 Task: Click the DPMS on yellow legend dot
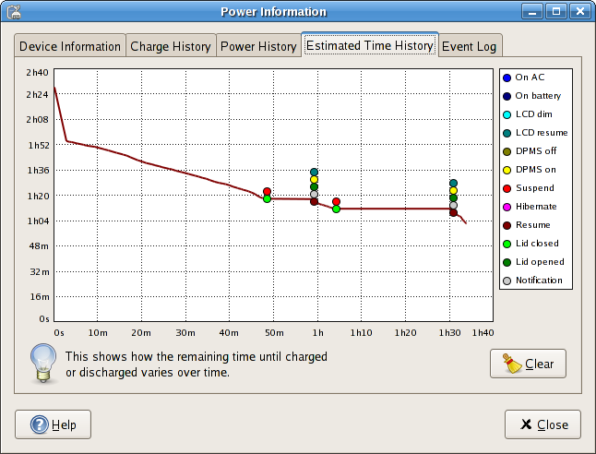(x=507, y=170)
